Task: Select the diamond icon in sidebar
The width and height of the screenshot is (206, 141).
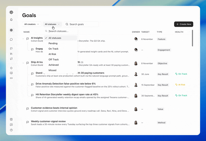Action: click(11, 68)
